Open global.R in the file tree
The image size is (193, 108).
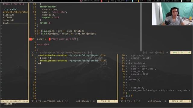click(x=8, y=15)
